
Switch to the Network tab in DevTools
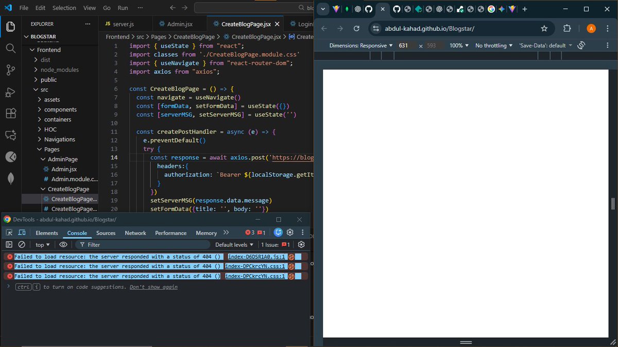[x=135, y=232]
